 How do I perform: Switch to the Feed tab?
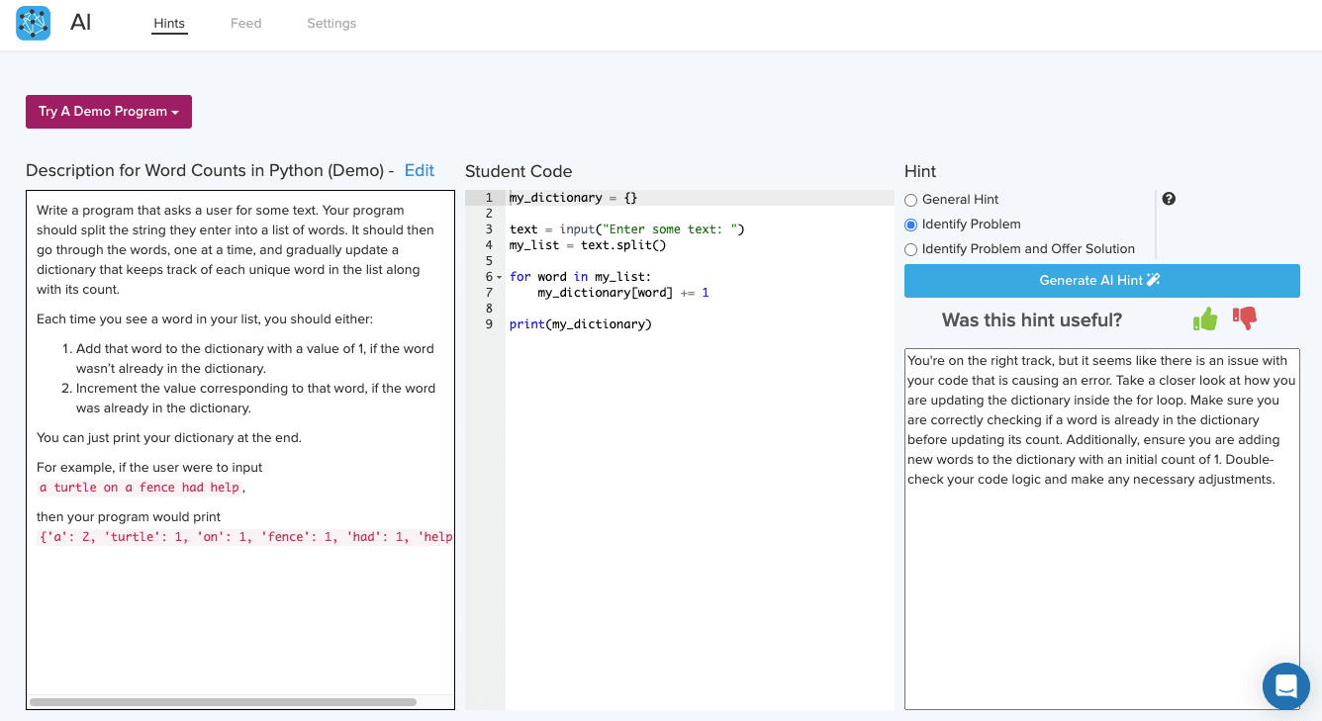245,24
